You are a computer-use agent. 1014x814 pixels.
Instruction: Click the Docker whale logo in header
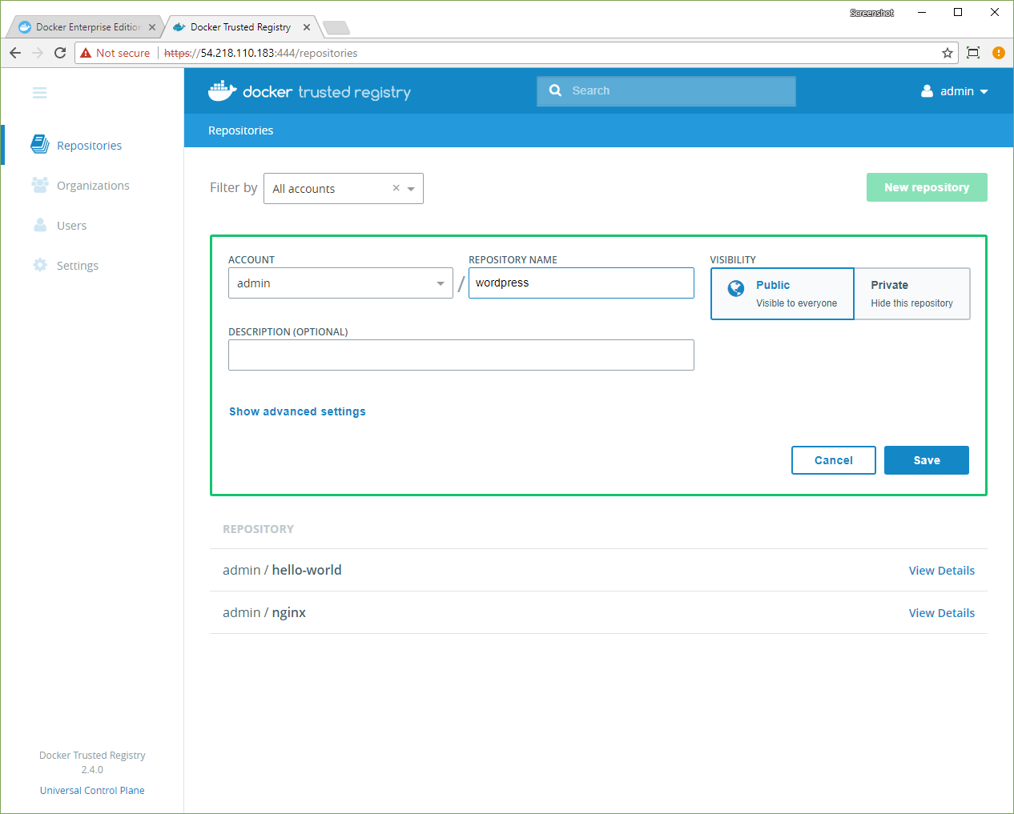point(222,91)
